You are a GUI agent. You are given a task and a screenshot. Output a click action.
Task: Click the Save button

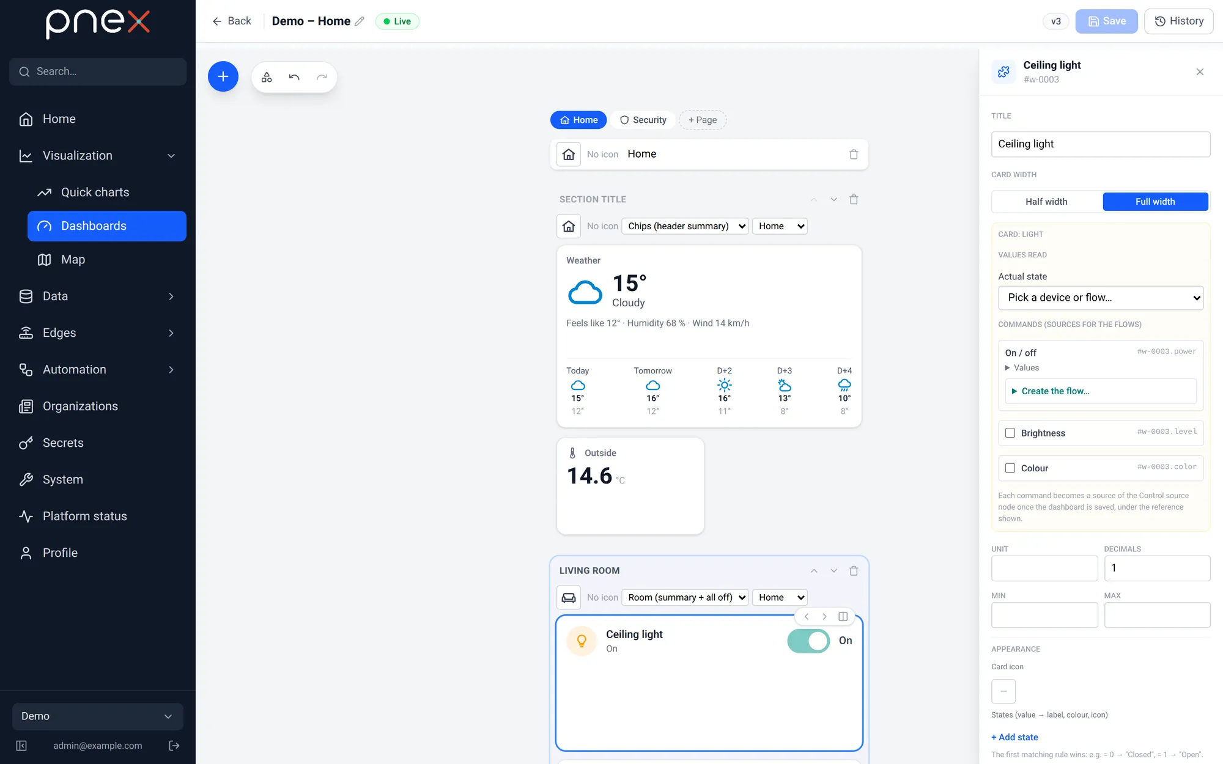1106,21
